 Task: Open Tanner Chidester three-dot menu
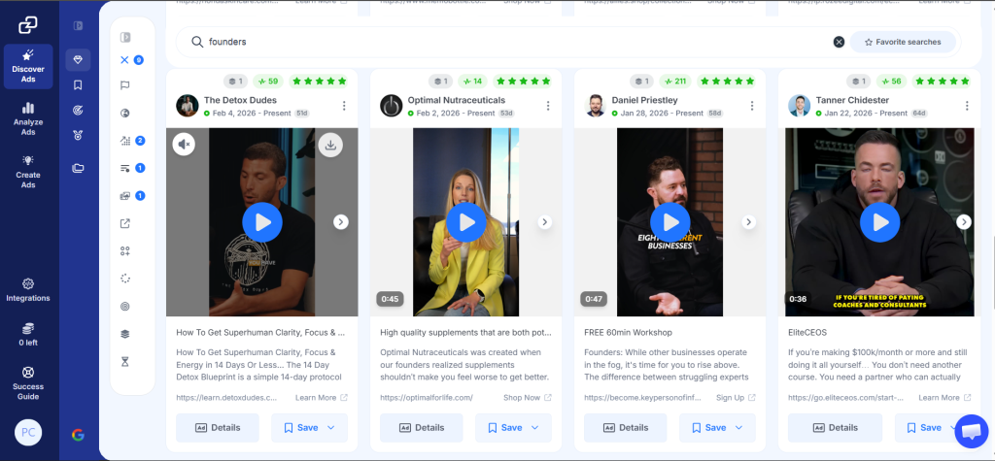pos(967,106)
